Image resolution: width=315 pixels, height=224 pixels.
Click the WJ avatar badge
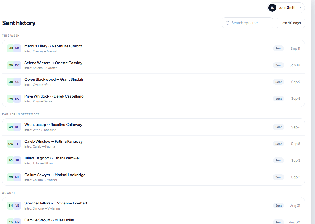pos(10,127)
